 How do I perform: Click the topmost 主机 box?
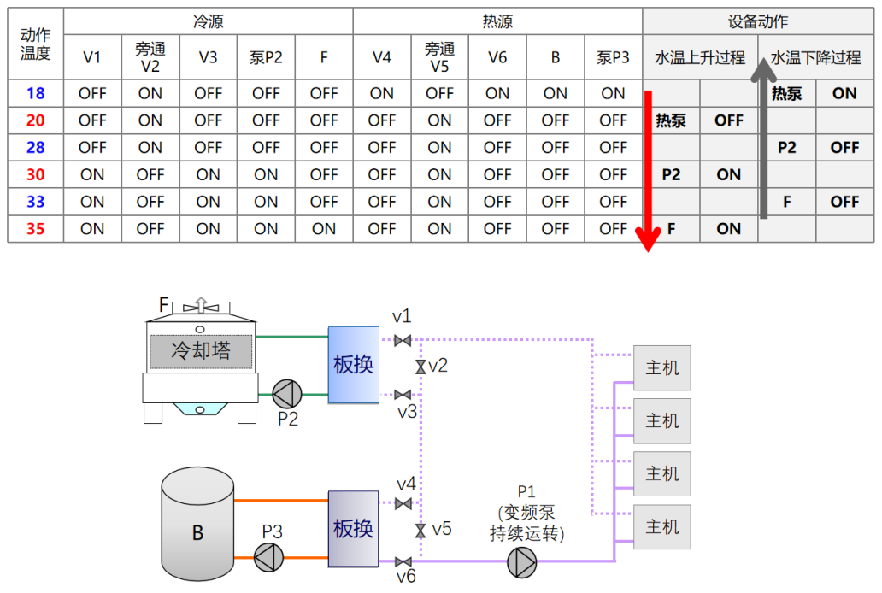(661, 367)
